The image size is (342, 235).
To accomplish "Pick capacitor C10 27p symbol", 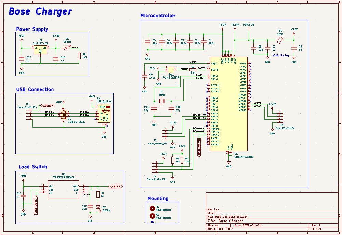I will [171, 108].
